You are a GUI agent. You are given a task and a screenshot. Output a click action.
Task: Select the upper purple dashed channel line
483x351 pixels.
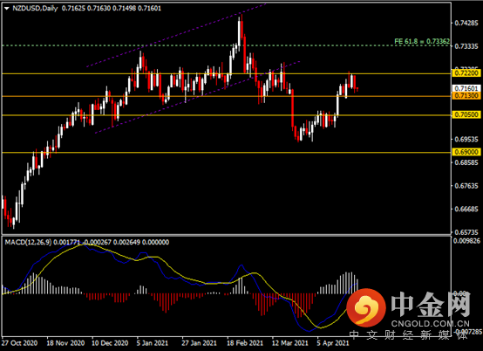point(176,35)
